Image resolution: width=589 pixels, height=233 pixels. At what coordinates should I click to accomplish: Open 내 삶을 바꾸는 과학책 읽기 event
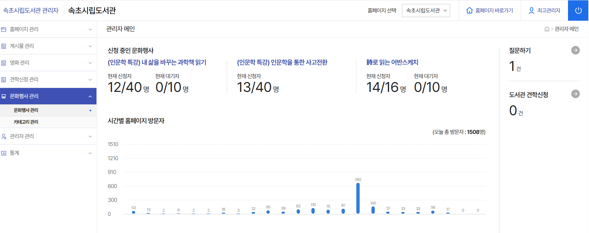tap(157, 62)
